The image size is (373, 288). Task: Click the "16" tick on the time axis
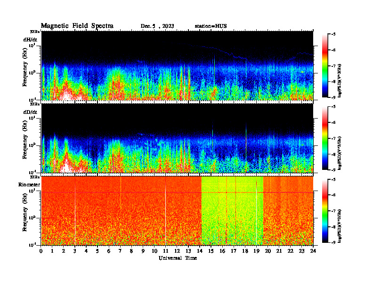pyautogui.click(x=222, y=251)
